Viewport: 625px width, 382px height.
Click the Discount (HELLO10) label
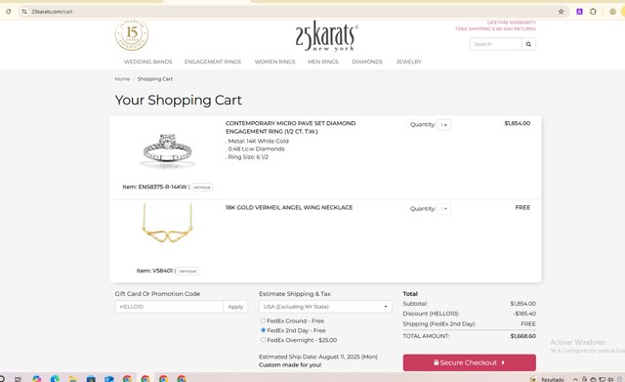(x=431, y=314)
